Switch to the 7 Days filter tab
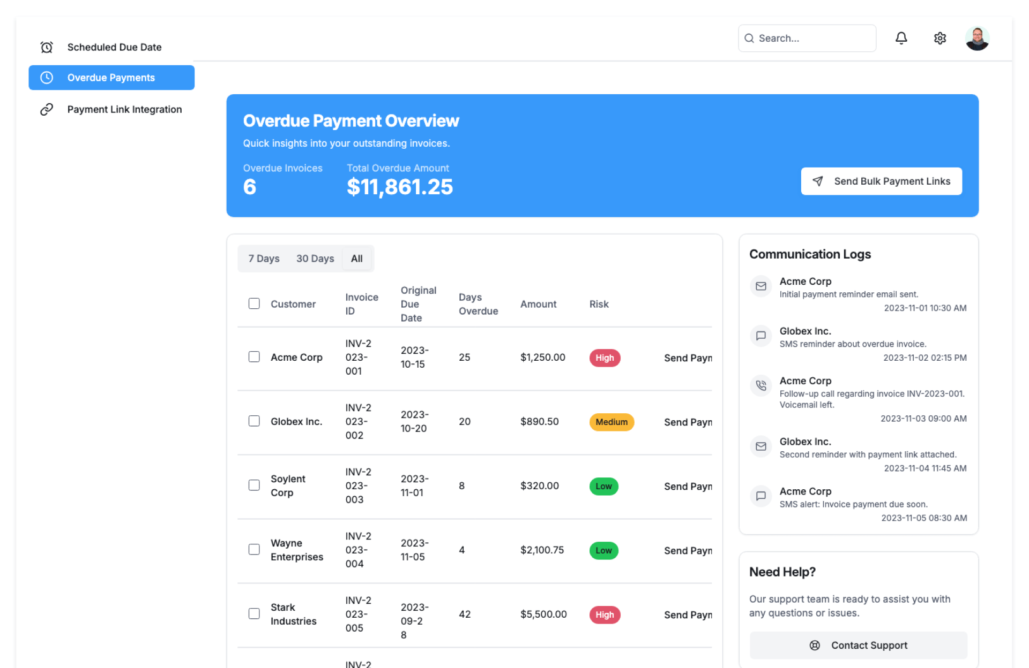 [x=264, y=259]
